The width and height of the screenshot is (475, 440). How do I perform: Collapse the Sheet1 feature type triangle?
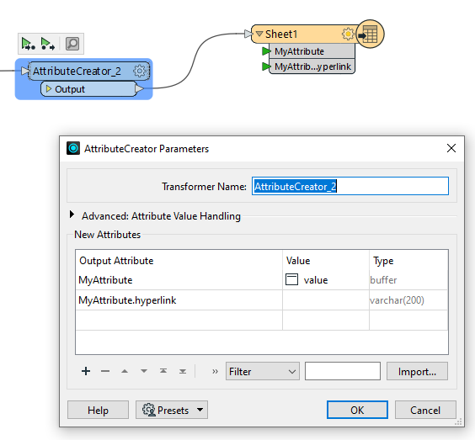(x=259, y=34)
